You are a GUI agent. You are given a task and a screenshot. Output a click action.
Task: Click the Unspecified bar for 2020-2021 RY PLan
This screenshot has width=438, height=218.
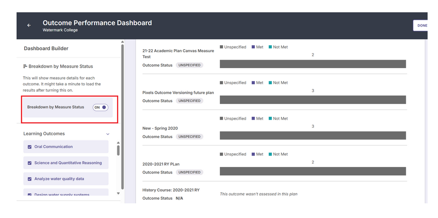click(313, 171)
